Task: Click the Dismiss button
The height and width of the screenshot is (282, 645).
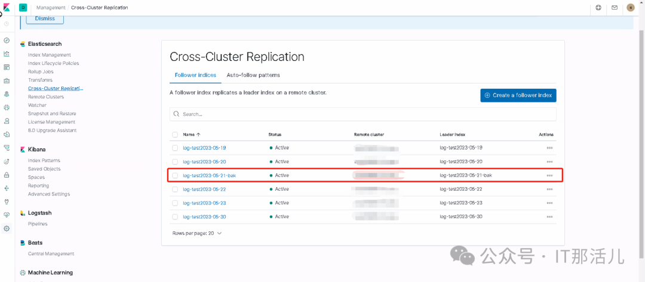Action: coord(45,18)
